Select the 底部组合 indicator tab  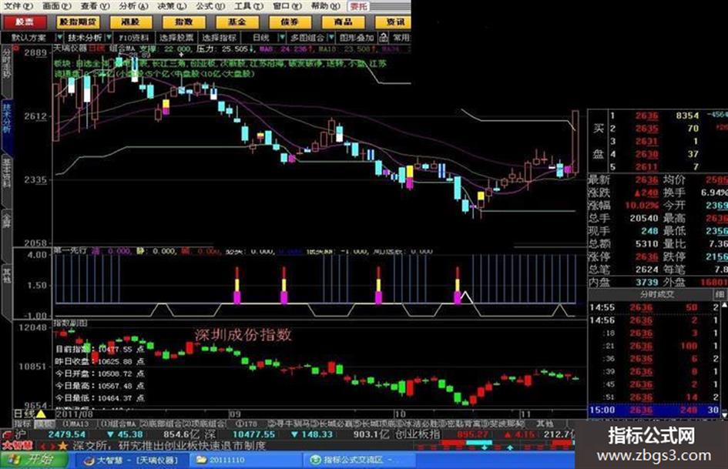point(161,424)
